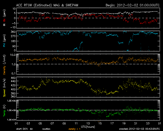This screenshot has height=131, width=163.
Task: Click the '23' hour tick label
Action: tap(148, 124)
